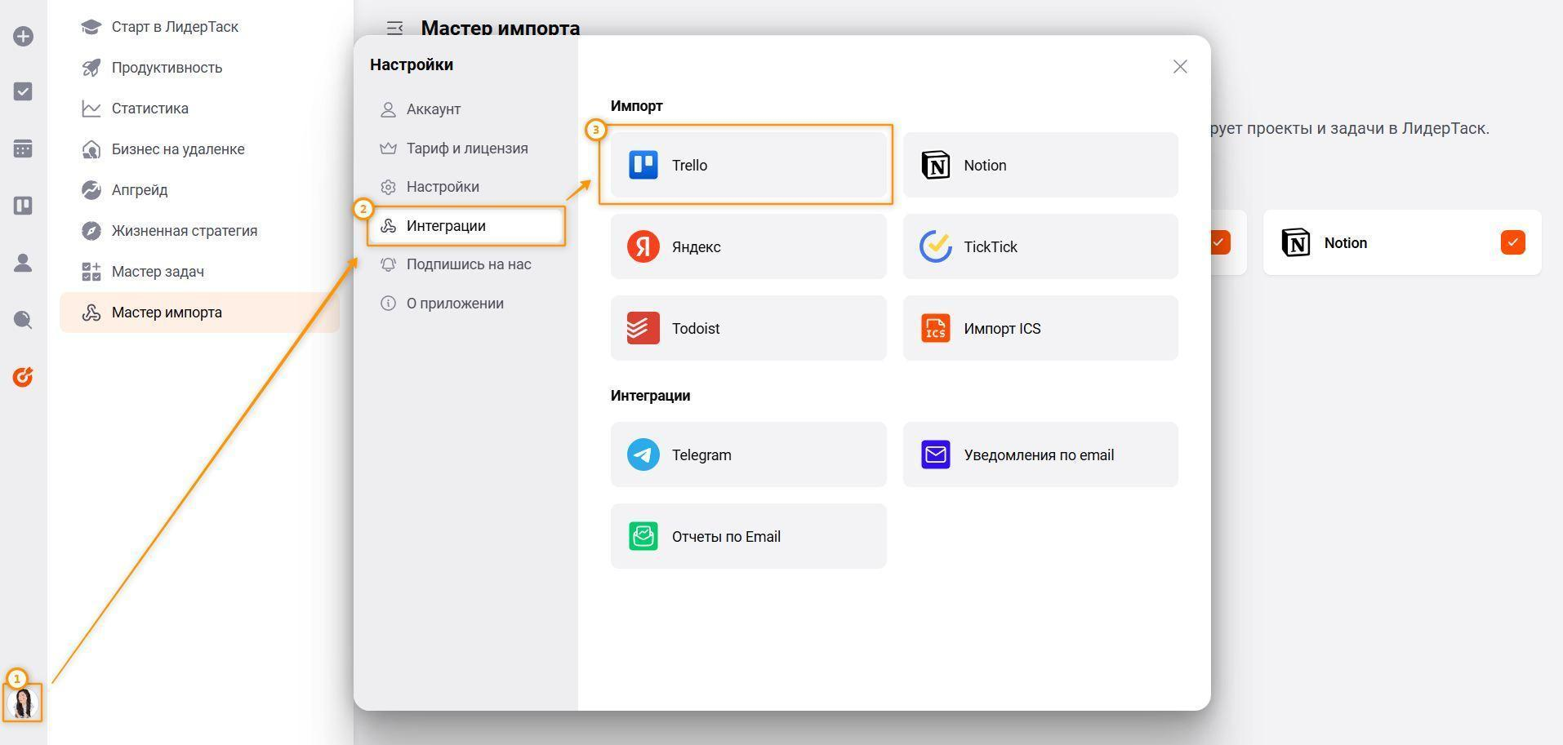Open Старт в ЛидерТаск menu item
This screenshot has width=1563, height=745.
click(x=199, y=27)
